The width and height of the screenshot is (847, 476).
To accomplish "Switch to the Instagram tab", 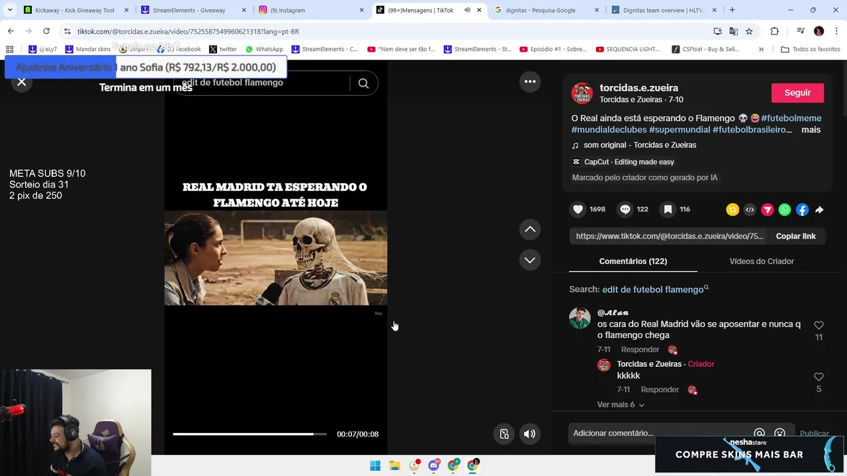I will [311, 10].
